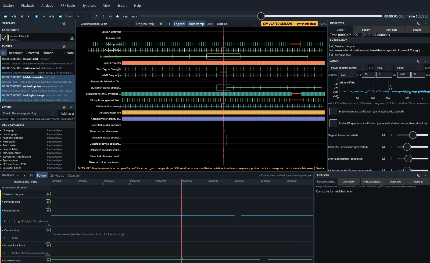Solo the Microphone timeline track
The image size is (430, 263).
(x=4, y=221)
